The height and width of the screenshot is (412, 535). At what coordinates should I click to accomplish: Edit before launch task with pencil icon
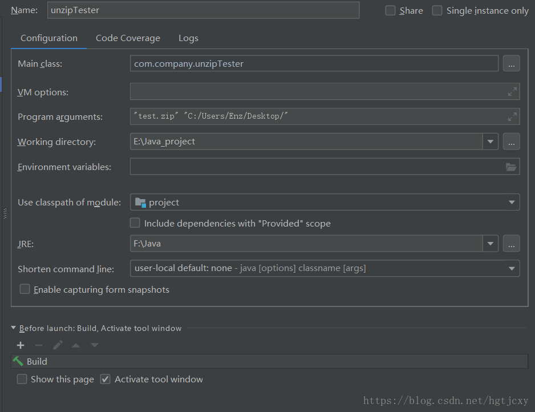pos(58,345)
